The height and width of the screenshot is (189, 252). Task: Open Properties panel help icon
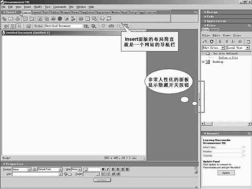tap(196, 169)
